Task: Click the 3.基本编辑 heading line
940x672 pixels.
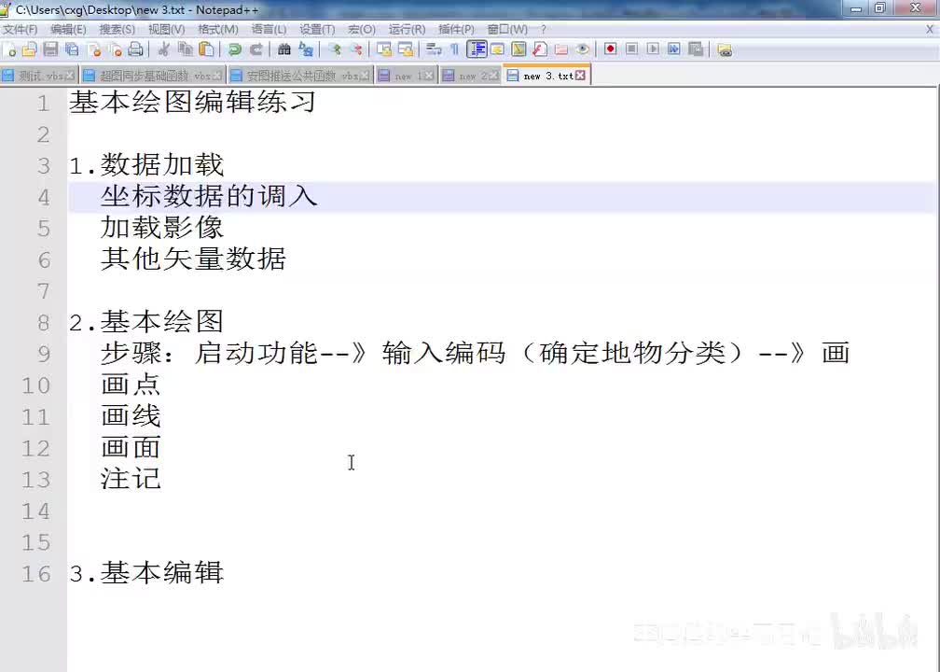Action: click(146, 572)
